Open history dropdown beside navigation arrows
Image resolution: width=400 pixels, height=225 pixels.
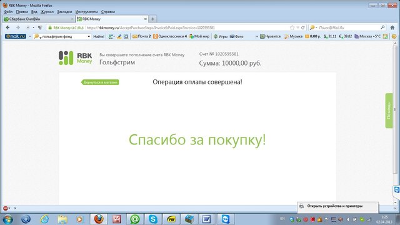tap(33, 27)
